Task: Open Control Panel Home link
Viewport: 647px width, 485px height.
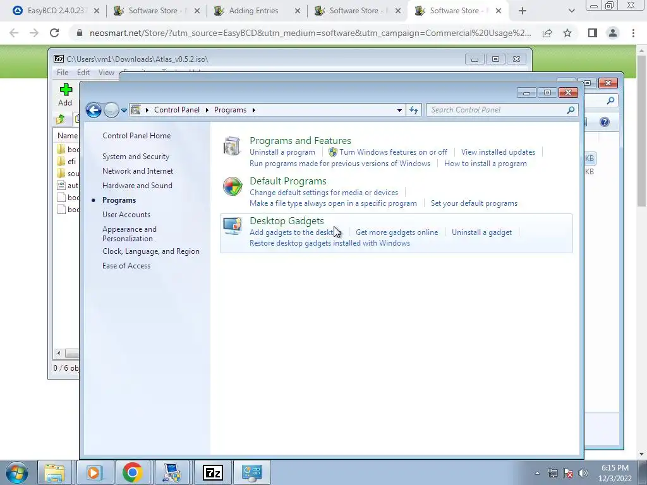Action: tap(136, 136)
